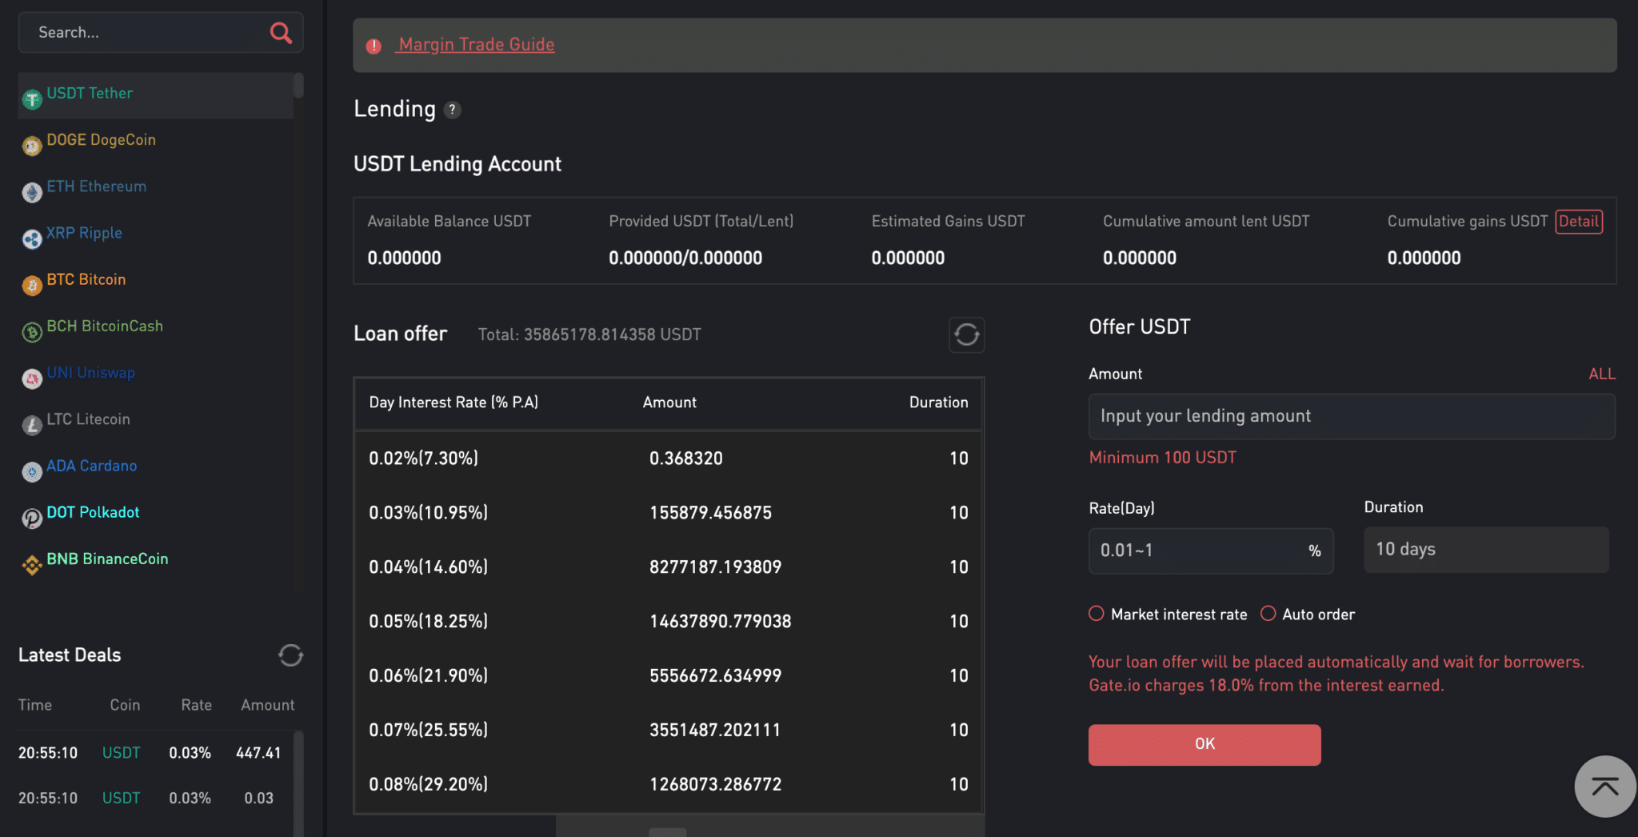Refresh the Latest Deals list

(x=290, y=655)
